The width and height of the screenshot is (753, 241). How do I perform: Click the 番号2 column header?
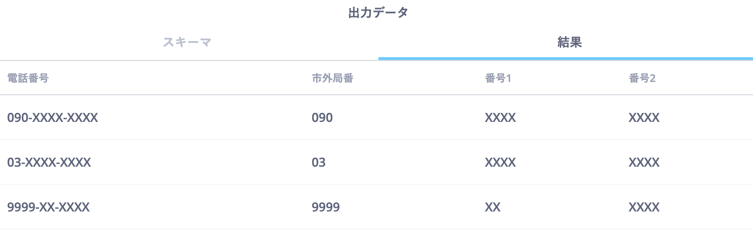642,78
